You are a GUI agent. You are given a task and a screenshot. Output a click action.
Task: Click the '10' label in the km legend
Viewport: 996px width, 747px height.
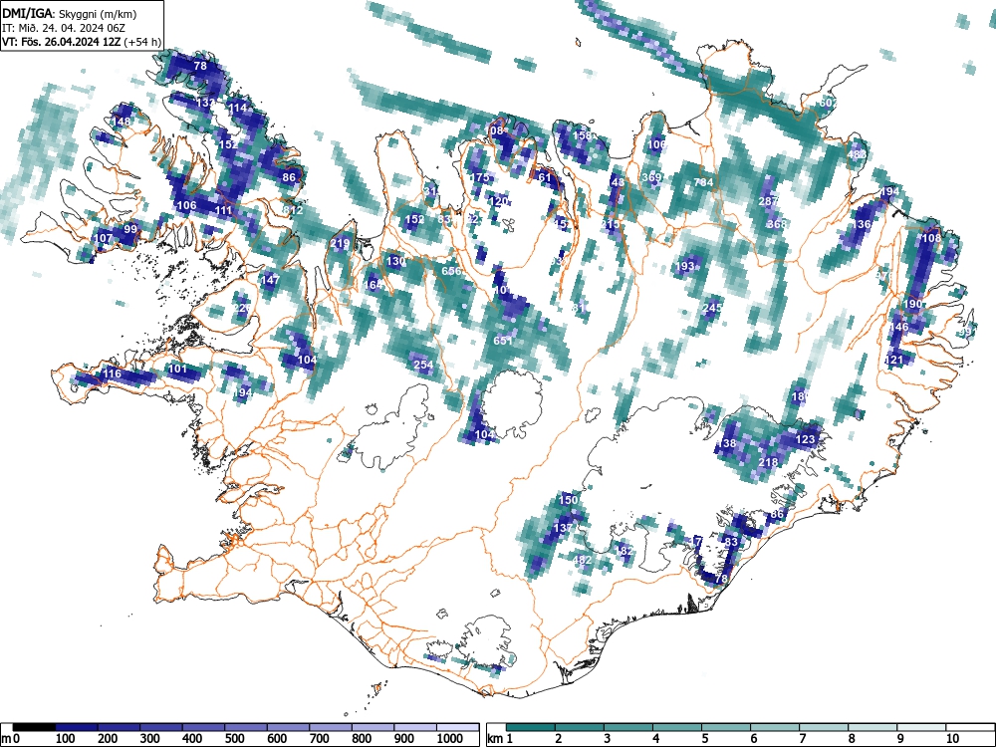951,739
